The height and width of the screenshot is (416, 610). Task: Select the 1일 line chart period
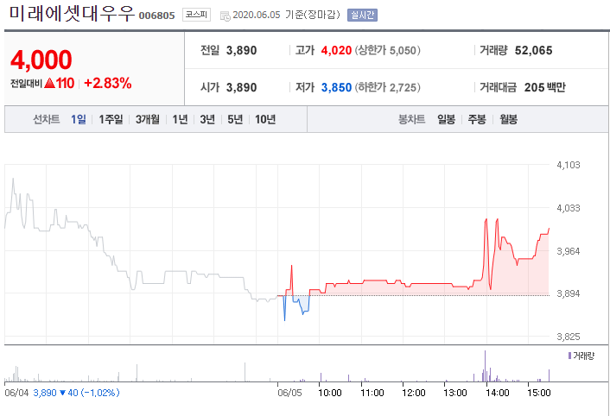point(79,119)
